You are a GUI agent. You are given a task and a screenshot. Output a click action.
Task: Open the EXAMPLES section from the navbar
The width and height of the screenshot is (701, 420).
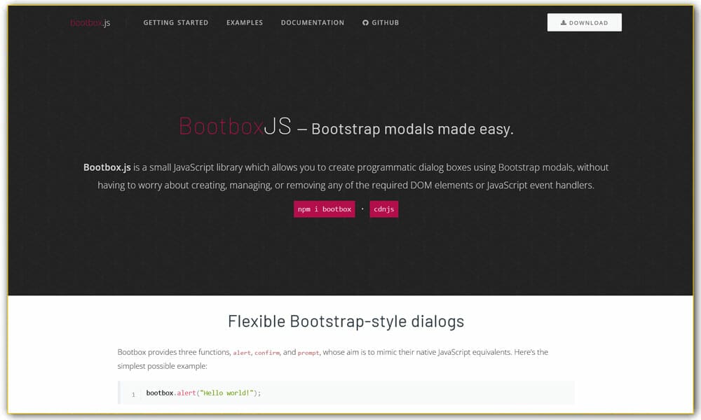244,22
